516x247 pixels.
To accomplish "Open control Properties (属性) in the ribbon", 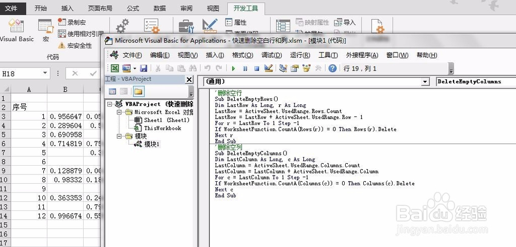I will click(236, 22).
